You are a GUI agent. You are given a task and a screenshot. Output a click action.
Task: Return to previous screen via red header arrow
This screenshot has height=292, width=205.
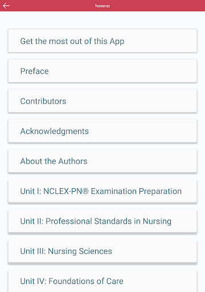6,6
